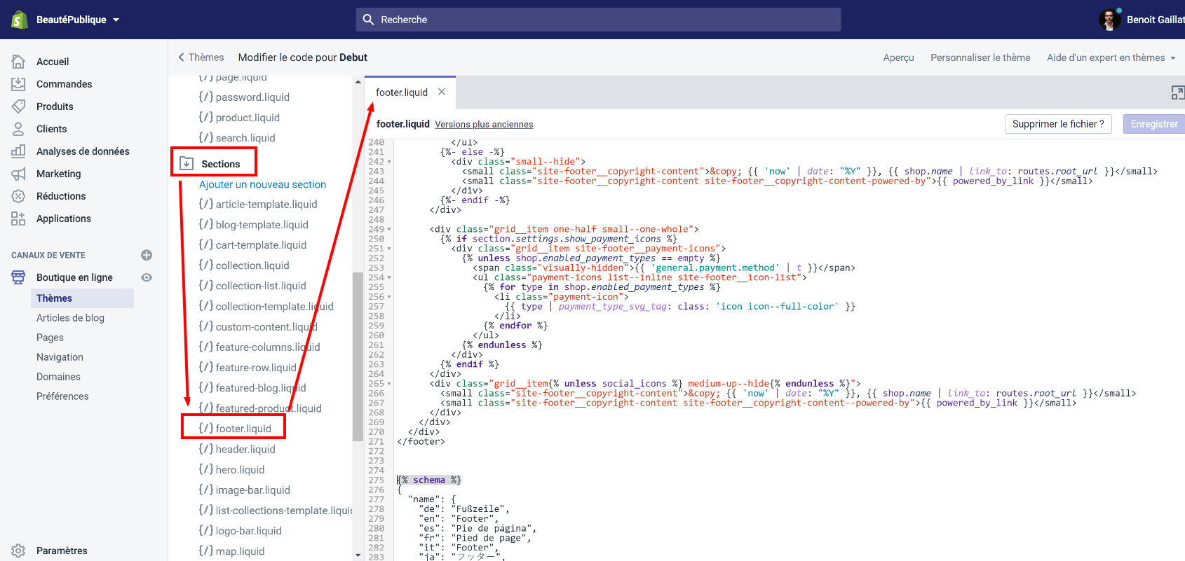Screen dimensions: 1185x561
Task: Click the Marketing megaphone icon
Action: 18,174
